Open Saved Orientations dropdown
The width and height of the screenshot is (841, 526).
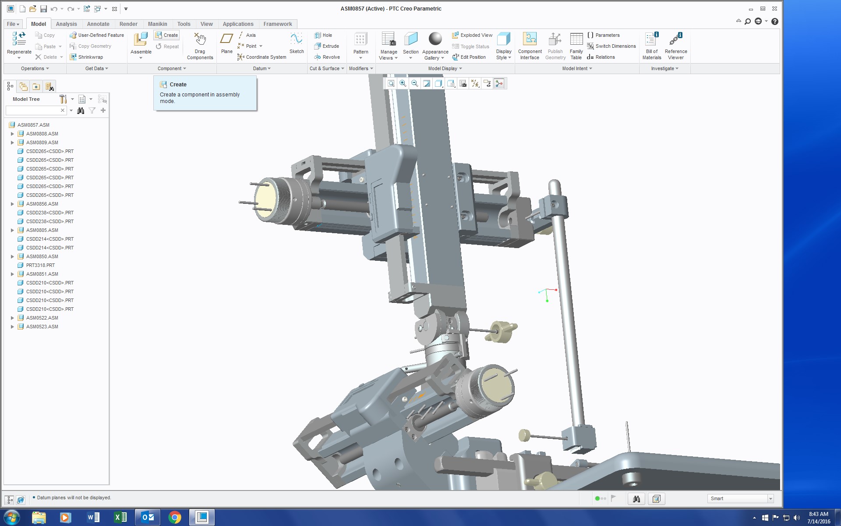451,83
